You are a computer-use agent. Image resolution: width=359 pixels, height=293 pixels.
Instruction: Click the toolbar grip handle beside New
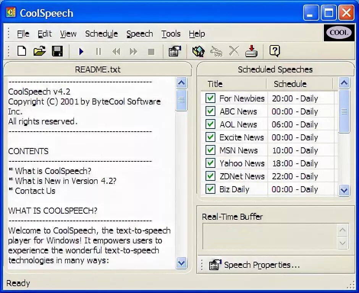pos(8,51)
